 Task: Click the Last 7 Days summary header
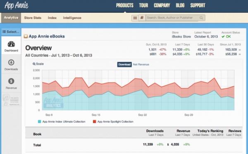point(182,45)
